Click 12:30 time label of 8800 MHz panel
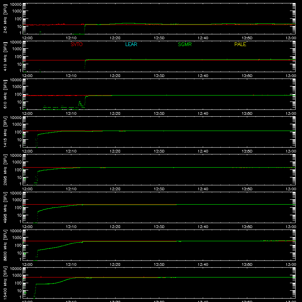Screen dimensions: 302x302 point(159,265)
